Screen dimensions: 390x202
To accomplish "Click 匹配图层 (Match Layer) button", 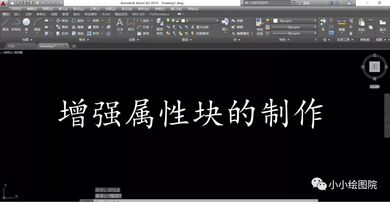I will [x=200, y=33].
